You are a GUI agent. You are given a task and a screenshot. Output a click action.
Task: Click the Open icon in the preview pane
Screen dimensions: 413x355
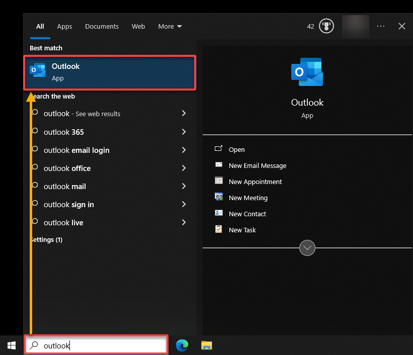click(218, 148)
